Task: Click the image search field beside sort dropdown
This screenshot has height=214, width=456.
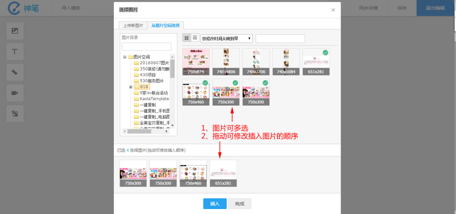Action: click(280, 39)
